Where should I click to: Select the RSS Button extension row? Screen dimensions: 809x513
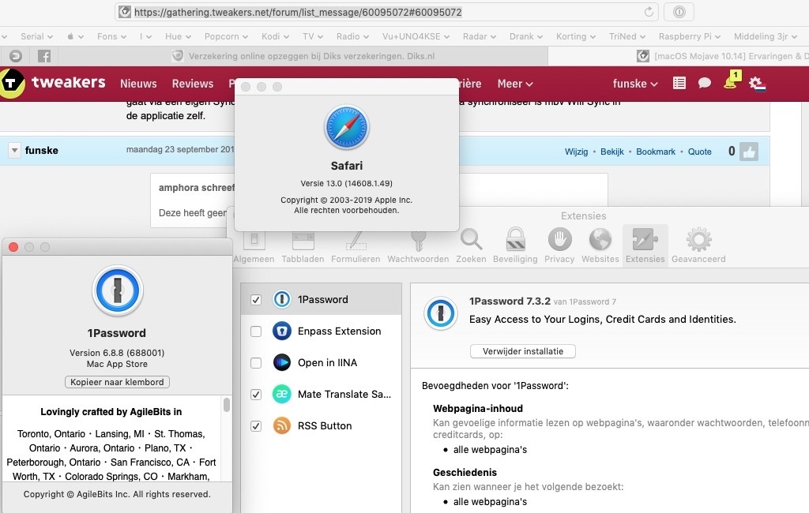point(321,426)
